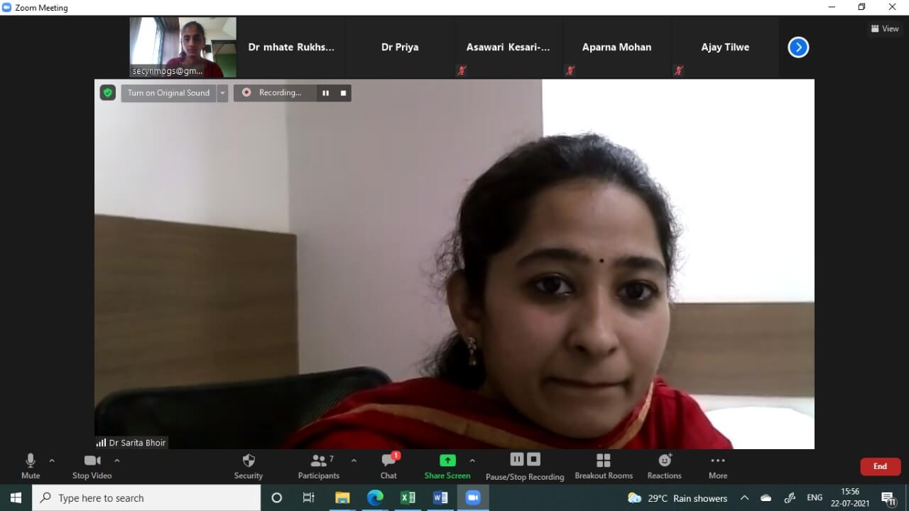
Task: Open the Participants panel
Action: [x=319, y=466]
